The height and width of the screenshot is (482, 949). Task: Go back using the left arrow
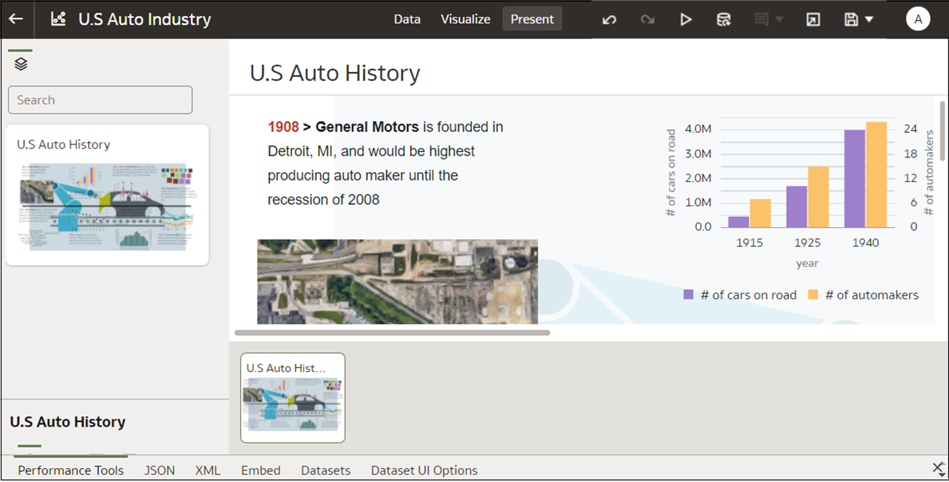(x=16, y=19)
